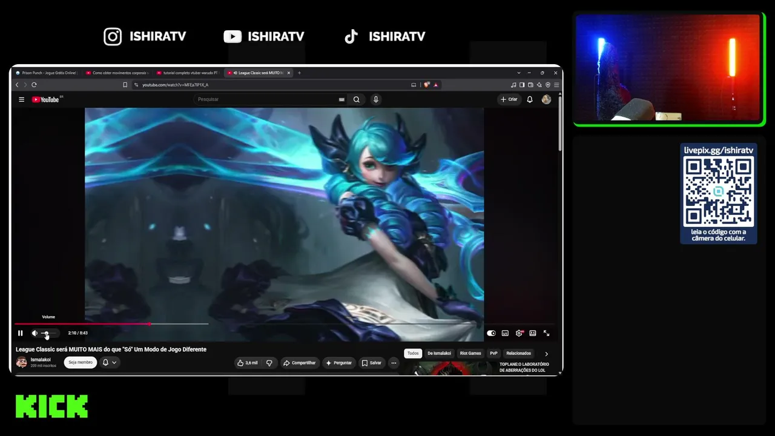Screen dimensions: 775x436
Task: Show more filter chips with right arrow
Action: tap(546, 354)
